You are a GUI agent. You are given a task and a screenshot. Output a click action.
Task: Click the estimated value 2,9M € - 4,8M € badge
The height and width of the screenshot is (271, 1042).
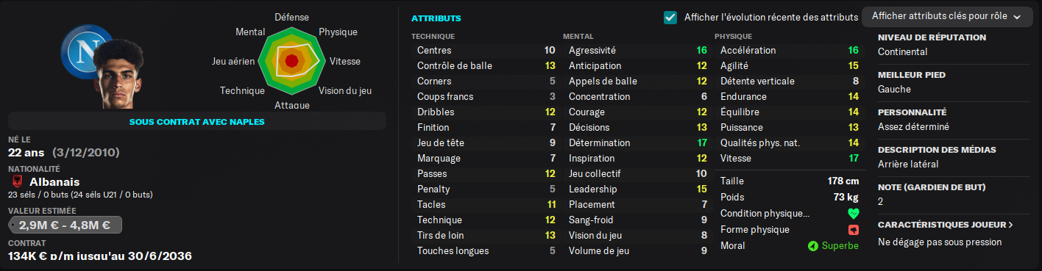[x=65, y=225]
